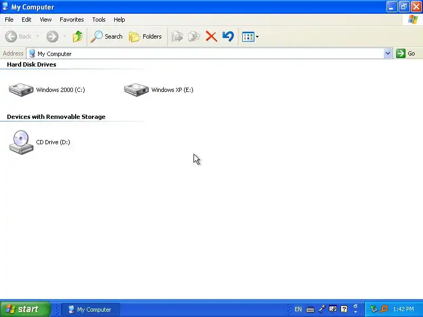The width and height of the screenshot is (423, 317).
Task: Click the Hard Disk Drives group header
Action: pyautogui.click(x=32, y=64)
